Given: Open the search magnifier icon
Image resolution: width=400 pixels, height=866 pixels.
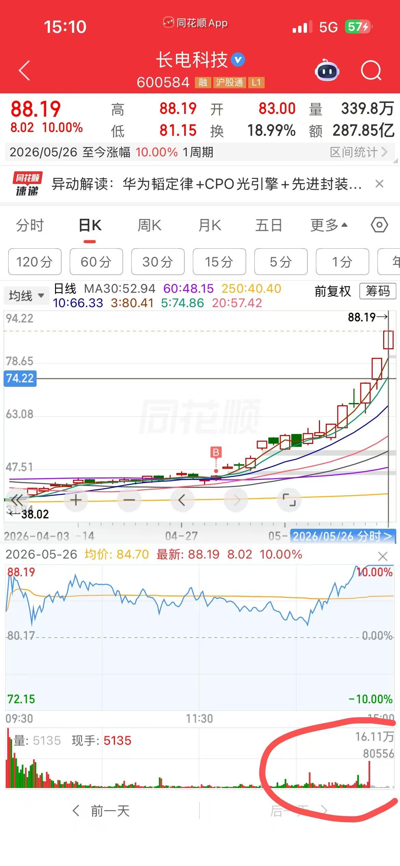Looking at the screenshot, I should [371, 70].
